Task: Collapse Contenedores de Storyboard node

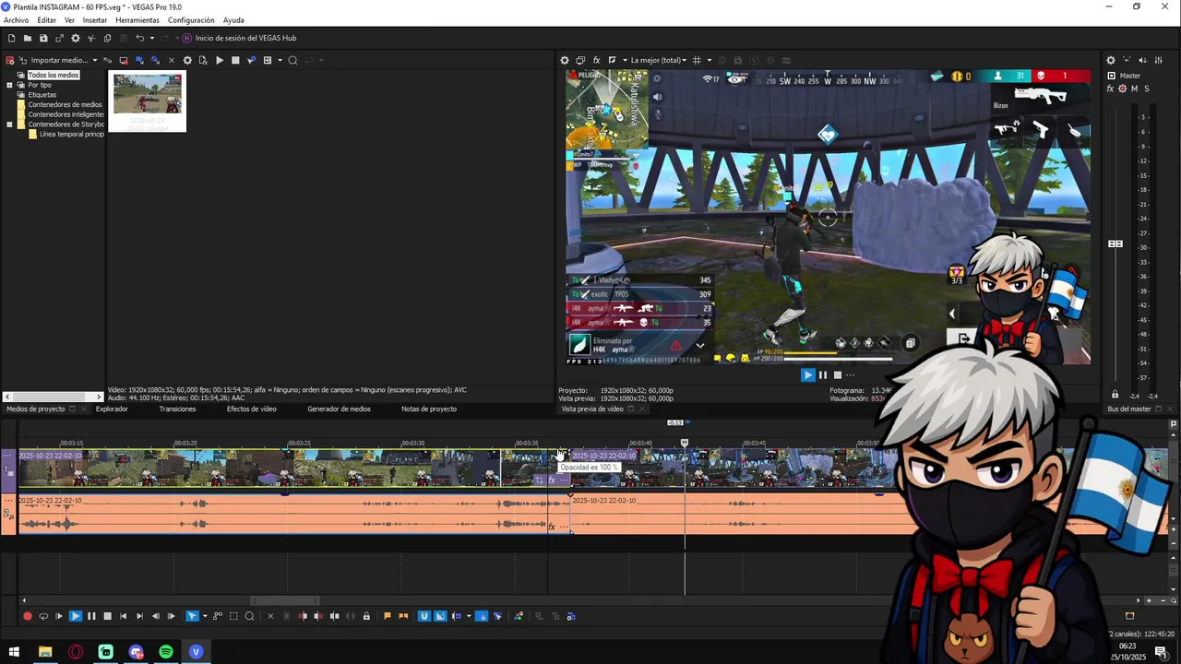Action: click(x=9, y=125)
